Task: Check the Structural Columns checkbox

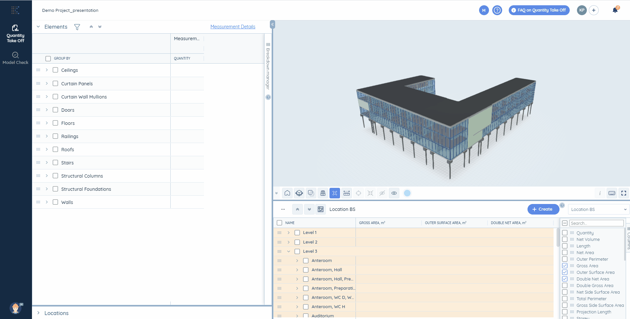Action: point(55,176)
